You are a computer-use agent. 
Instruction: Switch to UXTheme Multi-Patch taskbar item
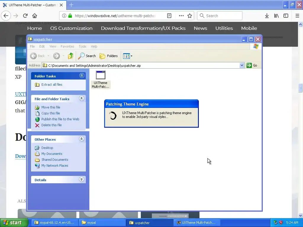(x=196, y=223)
